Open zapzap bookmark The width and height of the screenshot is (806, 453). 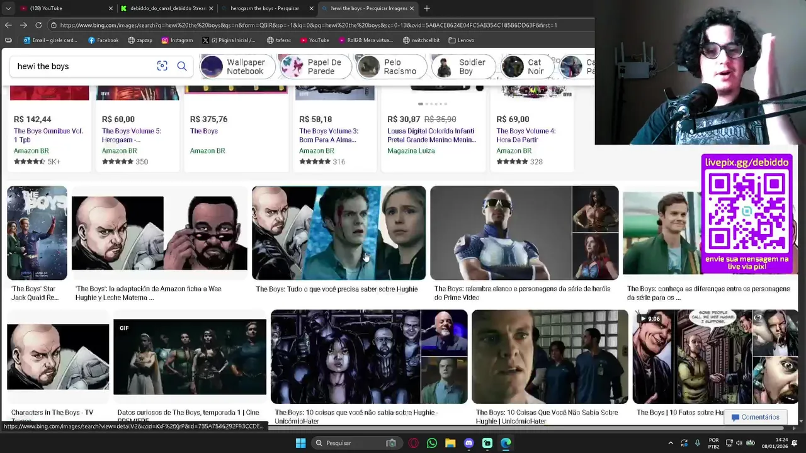(x=140, y=40)
